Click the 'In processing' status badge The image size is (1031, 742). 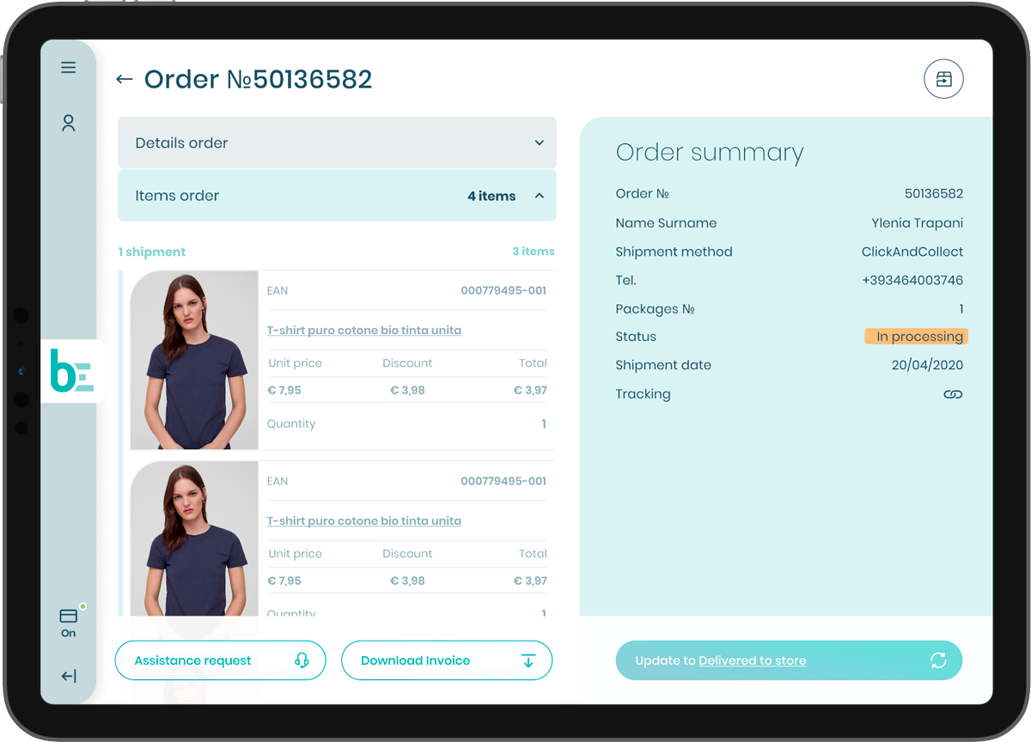pyautogui.click(x=917, y=337)
